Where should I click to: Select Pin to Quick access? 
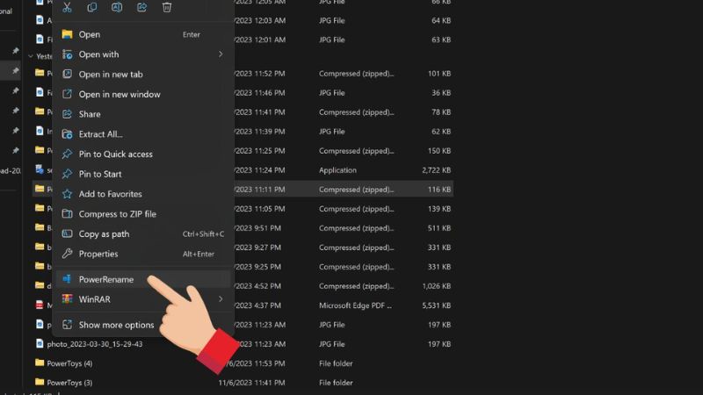click(115, 154)
